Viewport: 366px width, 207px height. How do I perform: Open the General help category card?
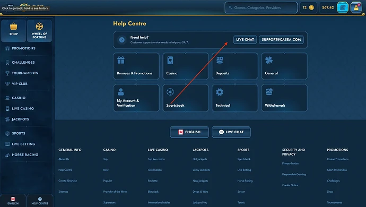click(x=284, y=66)
